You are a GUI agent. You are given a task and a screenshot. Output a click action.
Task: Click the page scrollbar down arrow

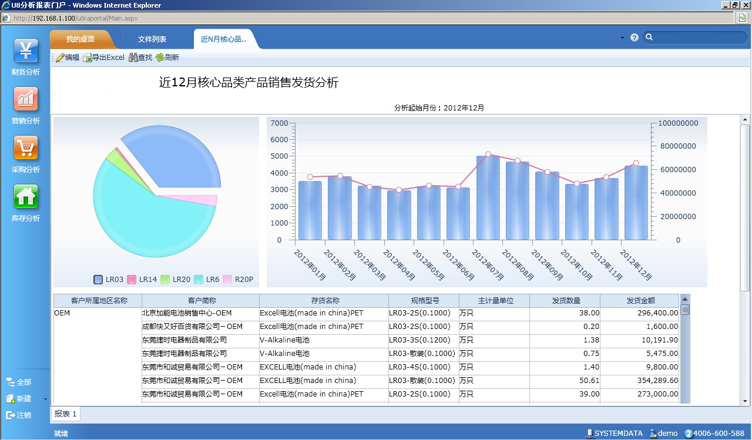click(745, 401)
